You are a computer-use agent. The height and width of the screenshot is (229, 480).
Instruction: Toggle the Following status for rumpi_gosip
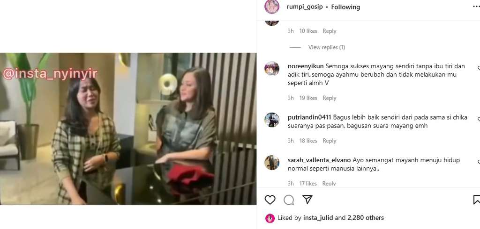(345, 7)
